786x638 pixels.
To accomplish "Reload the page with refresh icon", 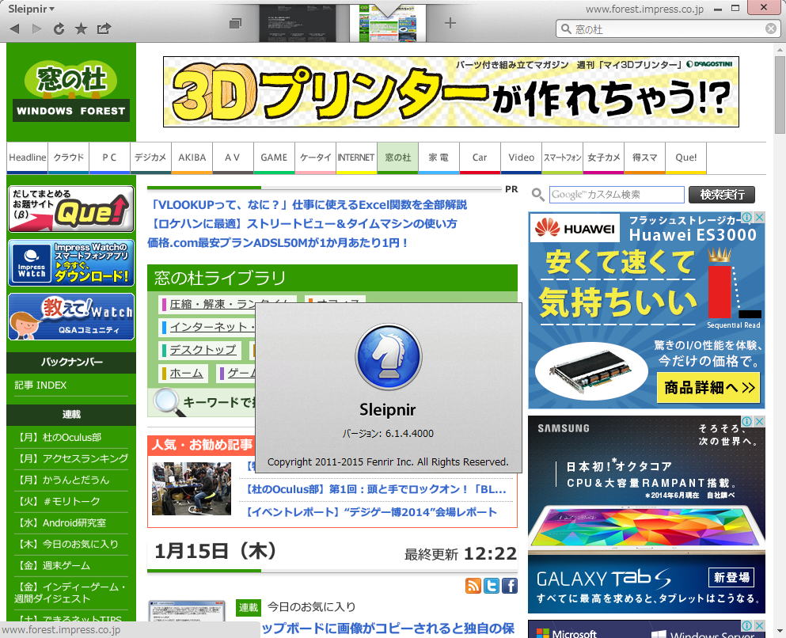I will click(59, 29).
